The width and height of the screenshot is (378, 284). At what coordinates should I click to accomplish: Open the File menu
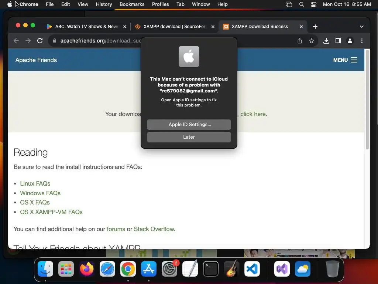coord(50,4)
